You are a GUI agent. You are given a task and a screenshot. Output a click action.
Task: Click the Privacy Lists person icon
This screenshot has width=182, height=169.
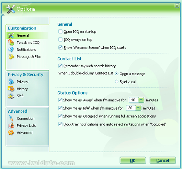point(11,125)
